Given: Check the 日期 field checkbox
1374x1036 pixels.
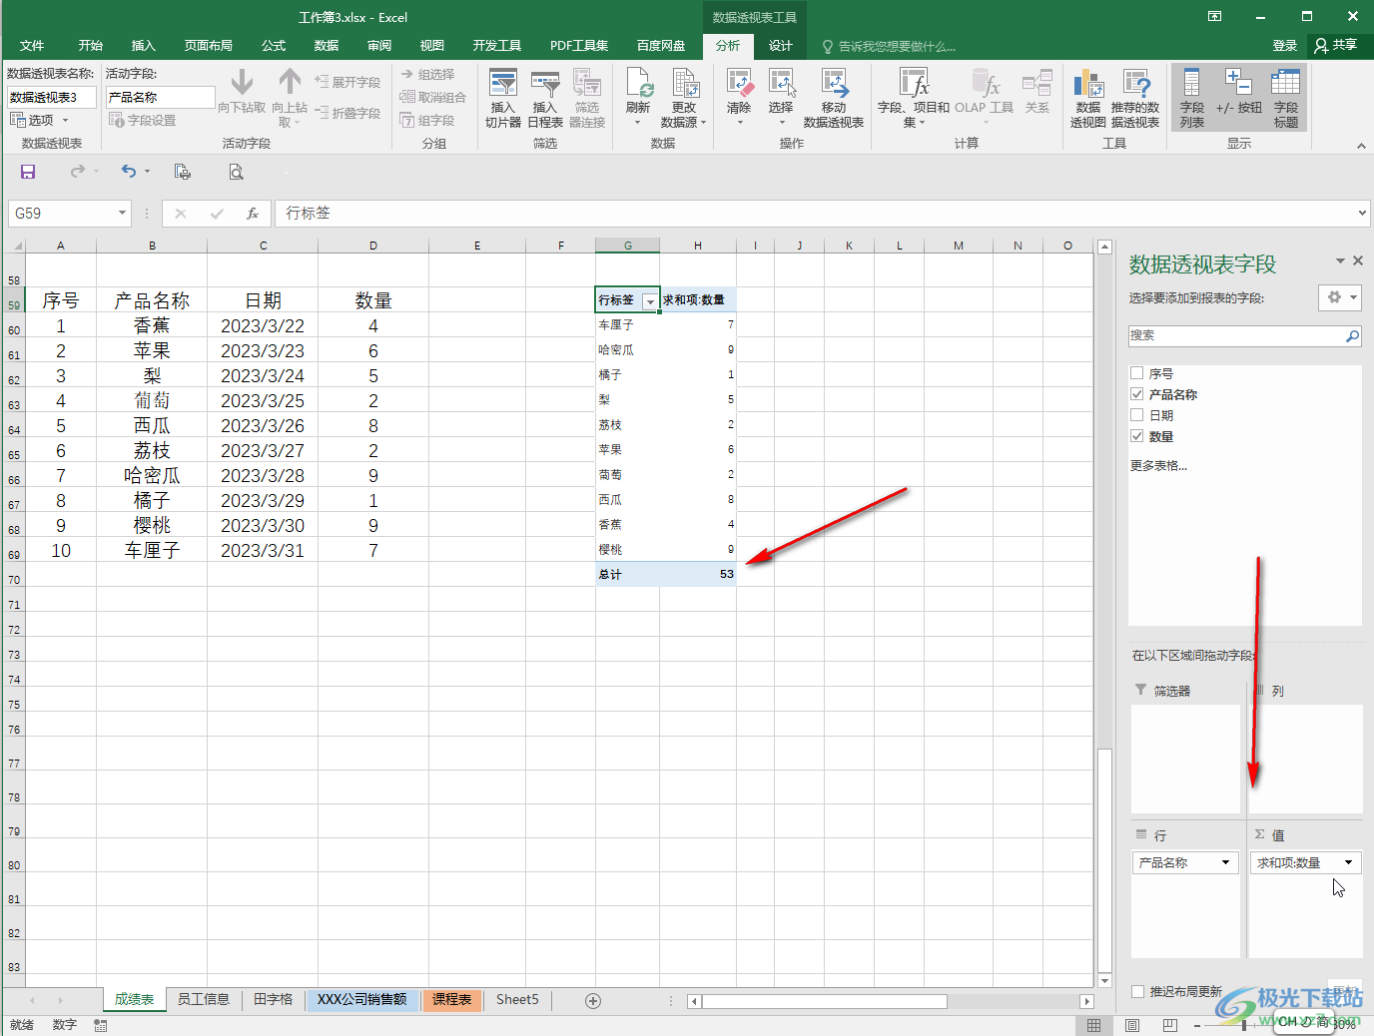Looking at the screenshot, I should pos(1136,415).
